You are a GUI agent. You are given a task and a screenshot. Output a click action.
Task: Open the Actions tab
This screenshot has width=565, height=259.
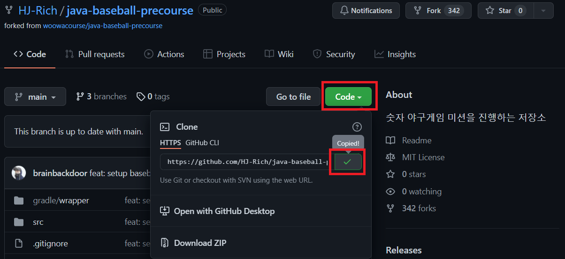point(164,54)
